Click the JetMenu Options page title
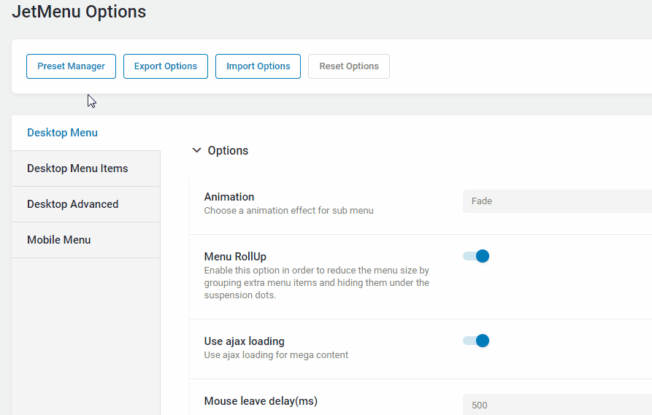 [x=79, y=12]
